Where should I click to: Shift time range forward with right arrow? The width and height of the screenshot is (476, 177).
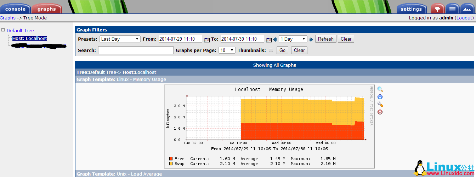click(311, 40)
